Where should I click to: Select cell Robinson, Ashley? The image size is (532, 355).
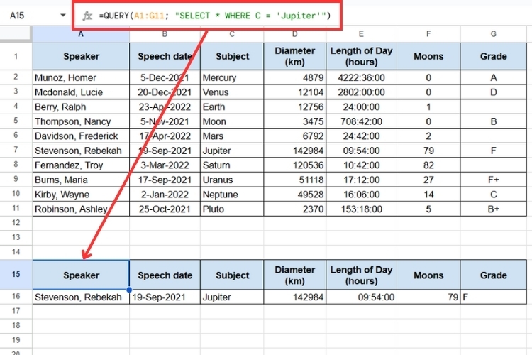click(x=81, y=209)
